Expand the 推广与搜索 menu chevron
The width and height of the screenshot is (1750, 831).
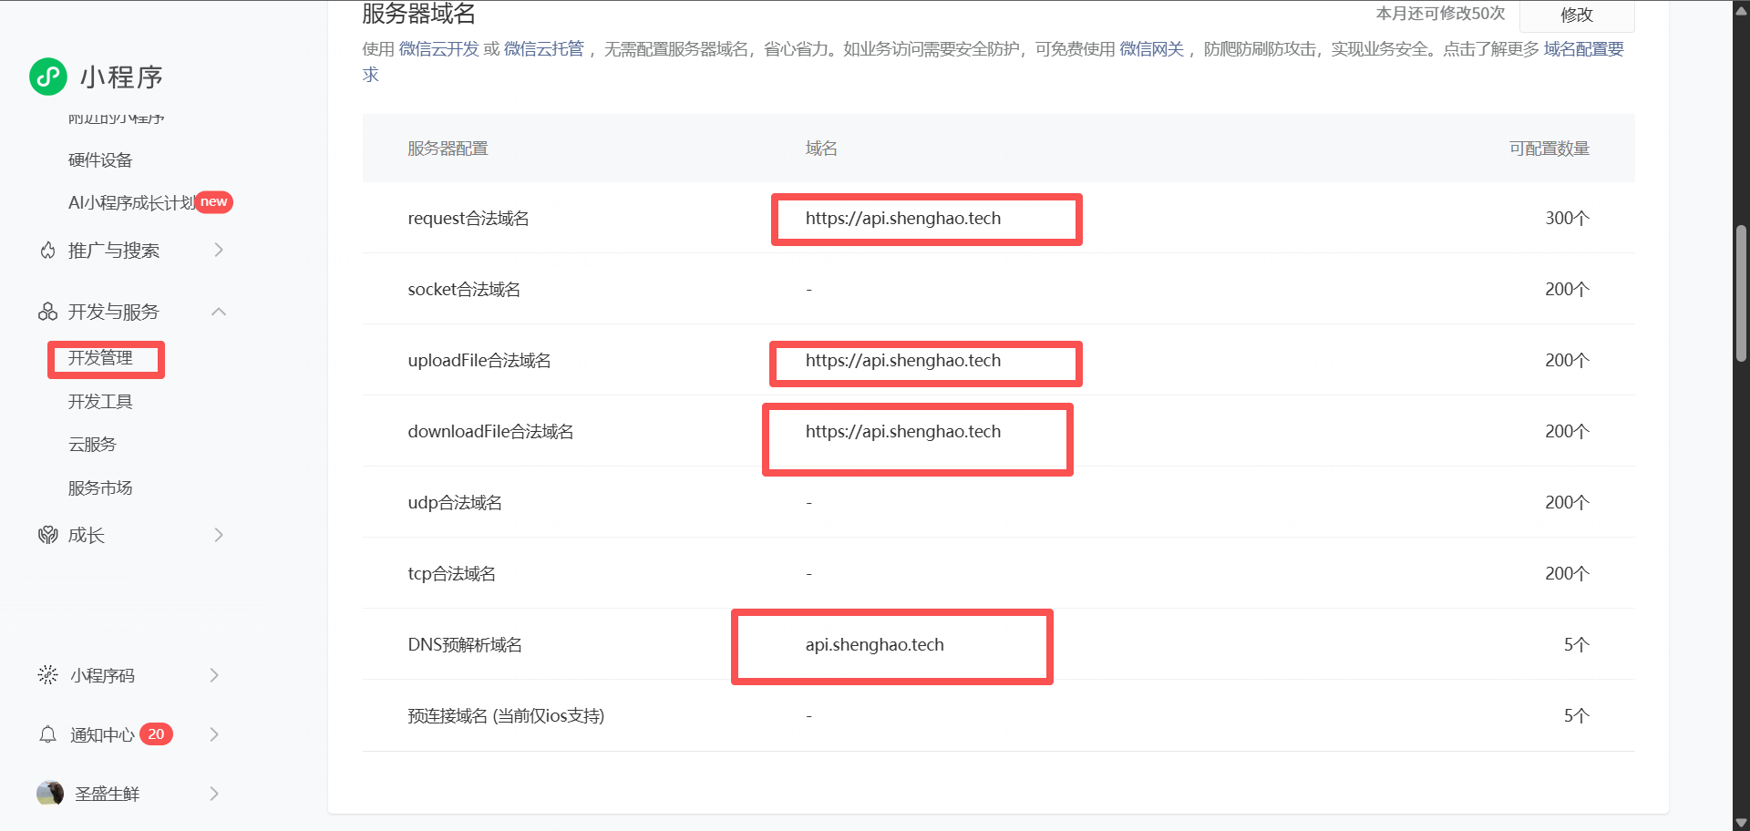[x=219, y=251]
